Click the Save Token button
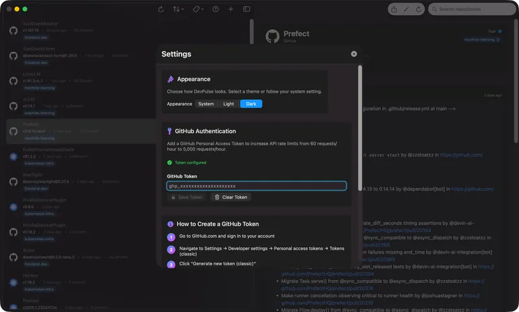 point(187,197)
